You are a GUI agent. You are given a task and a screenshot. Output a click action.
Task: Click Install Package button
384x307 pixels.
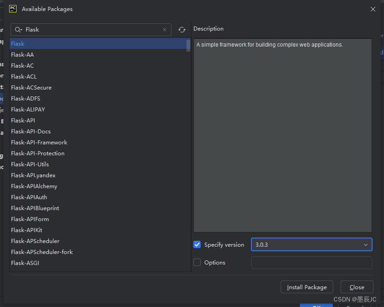point(307,287)
